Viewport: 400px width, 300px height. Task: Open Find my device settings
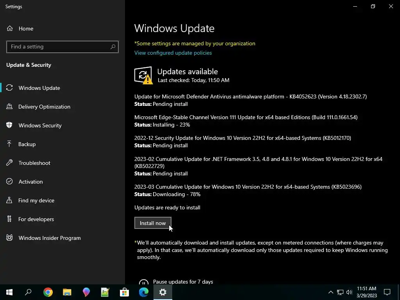click(x=36, y=200)
